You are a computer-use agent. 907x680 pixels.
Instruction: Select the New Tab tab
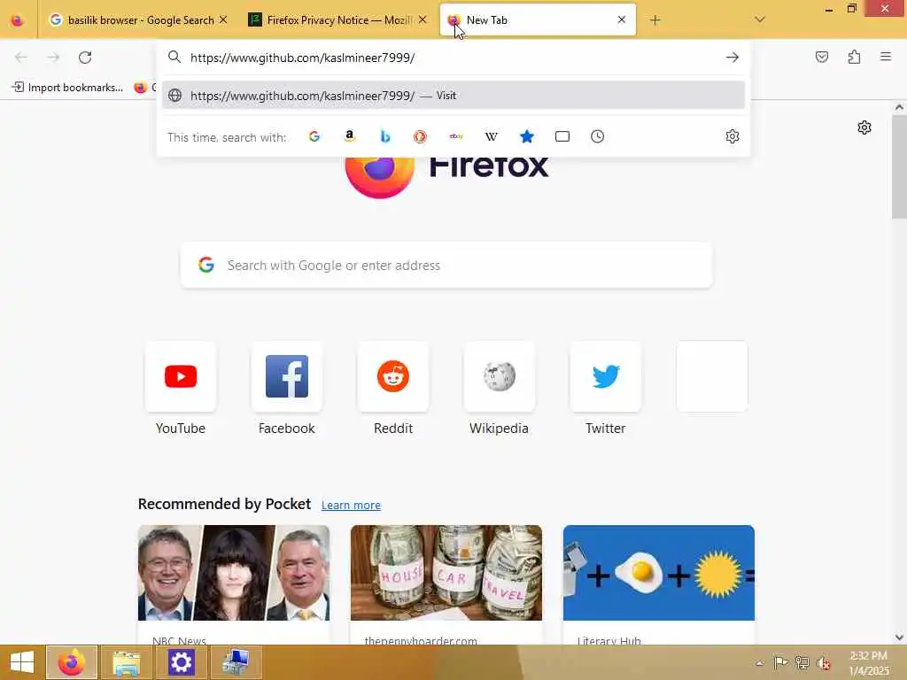[x=538, y=20]
